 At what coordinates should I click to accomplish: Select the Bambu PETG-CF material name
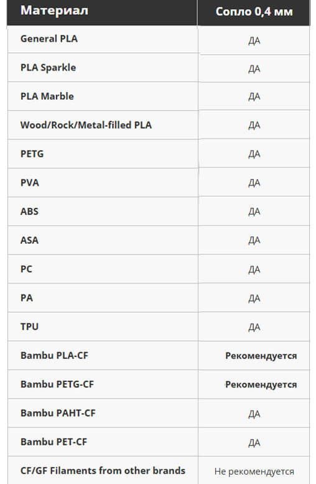57,384
